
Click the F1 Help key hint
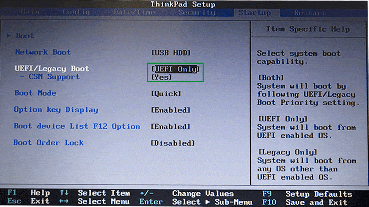pos(29,193)
